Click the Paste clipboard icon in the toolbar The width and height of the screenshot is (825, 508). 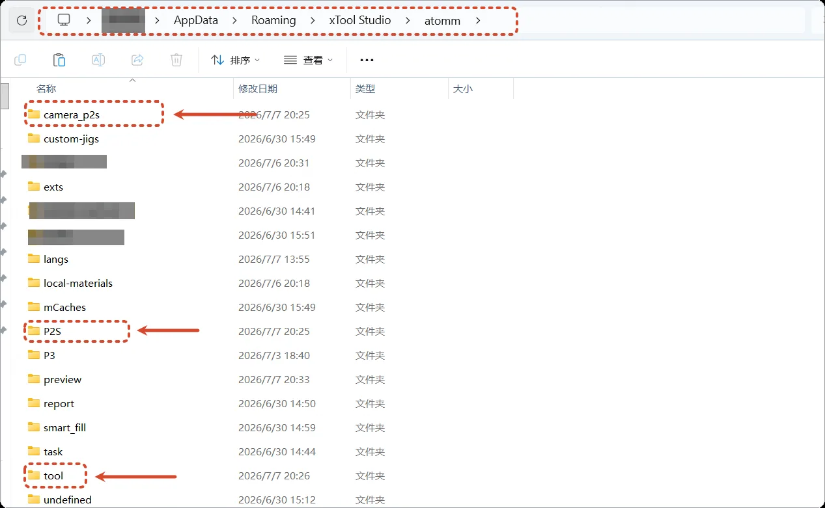point(59,60)
